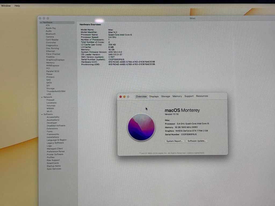
Task: Select WWAN under Network
Action: point(50,108)
